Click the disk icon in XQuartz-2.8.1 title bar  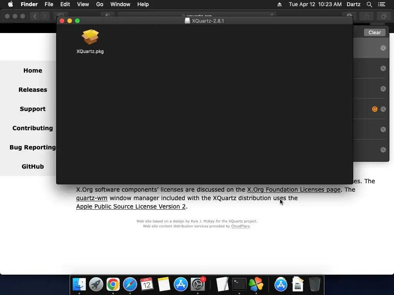(x=187, y=21)
